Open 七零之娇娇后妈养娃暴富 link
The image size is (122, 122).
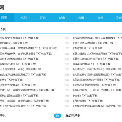coord(97,106)
